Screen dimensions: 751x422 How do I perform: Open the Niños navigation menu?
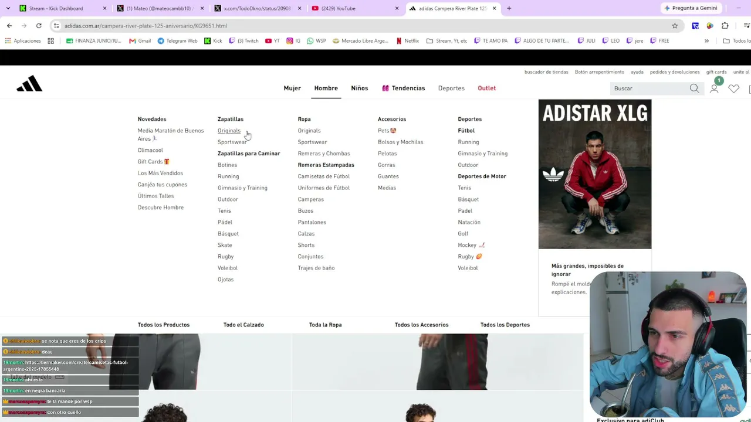click(360, 89)
